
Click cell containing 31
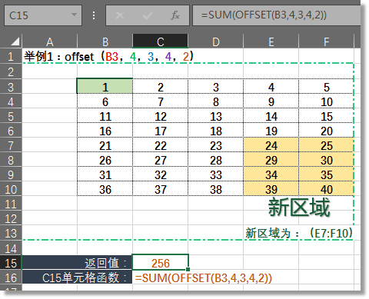tap(105, 174)
